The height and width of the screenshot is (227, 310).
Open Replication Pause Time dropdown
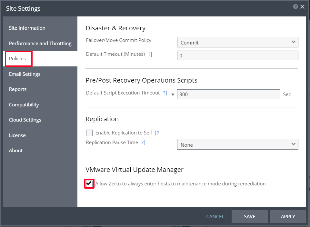pyautogui.click(x=238, y=144)
